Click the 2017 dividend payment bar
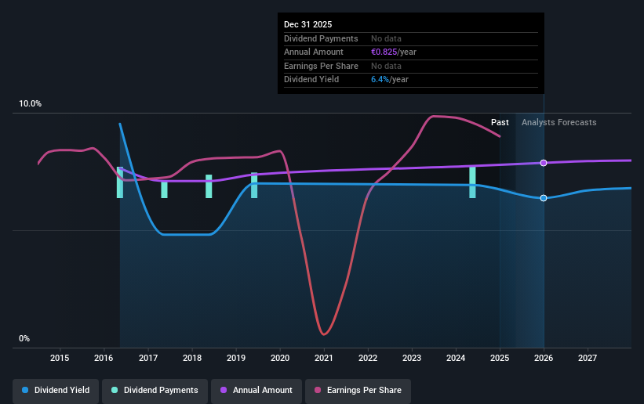This screenshot has height=404, width=644. 164,189
